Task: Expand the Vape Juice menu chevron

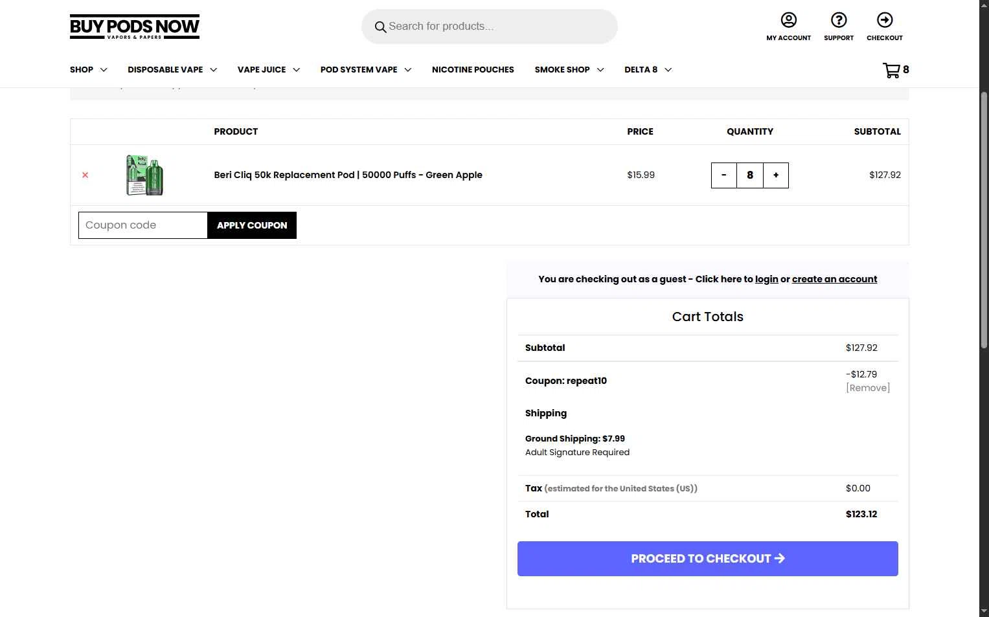Action: click(296, 70)
